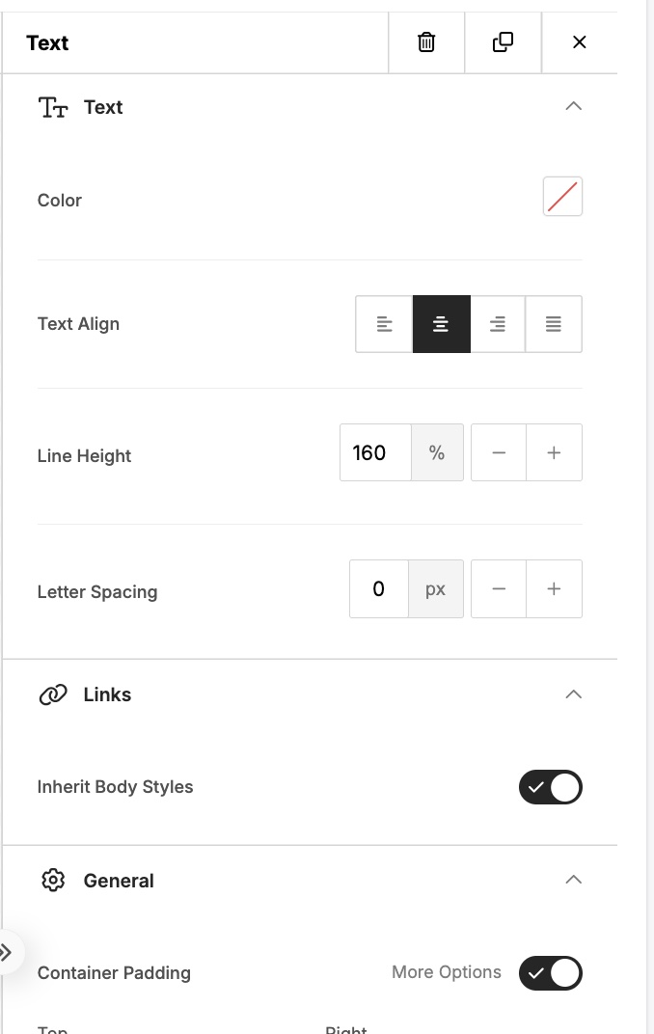Click the Line Height value field

coord(376,452)
